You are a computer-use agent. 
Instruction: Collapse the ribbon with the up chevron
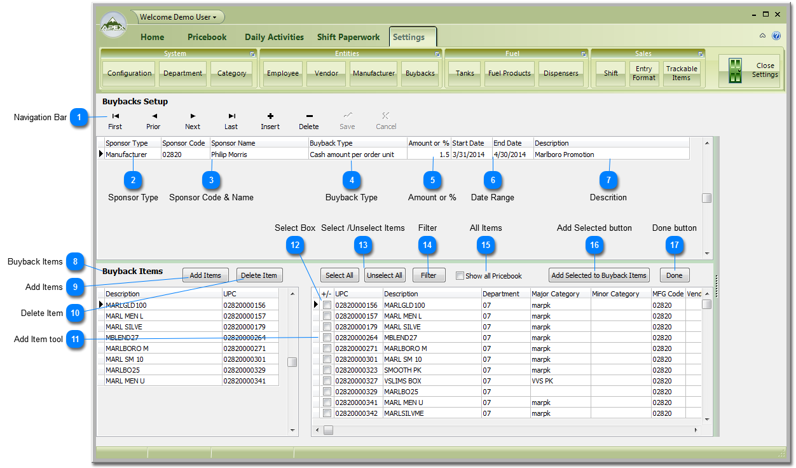763,36
